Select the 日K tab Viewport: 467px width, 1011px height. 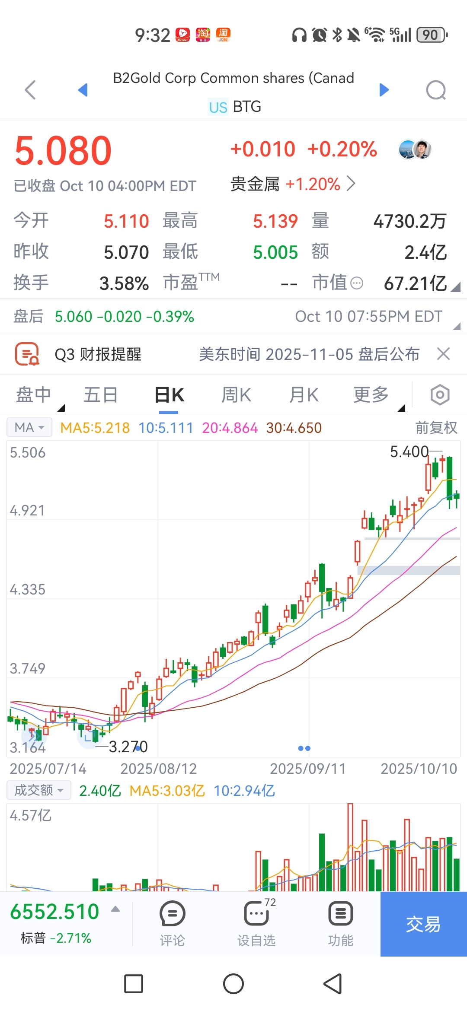(169, 395)
